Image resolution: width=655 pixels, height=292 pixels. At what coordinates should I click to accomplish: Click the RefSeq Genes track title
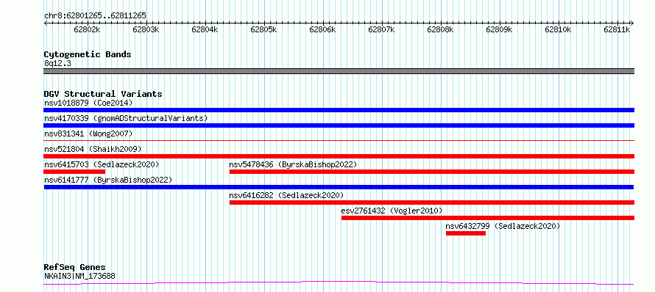(x=75, y=268)
